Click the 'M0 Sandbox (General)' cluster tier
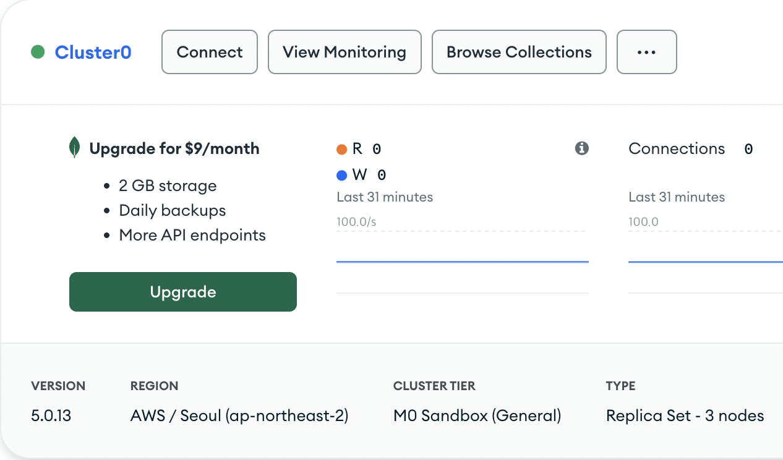 click(x=477, y=415)
